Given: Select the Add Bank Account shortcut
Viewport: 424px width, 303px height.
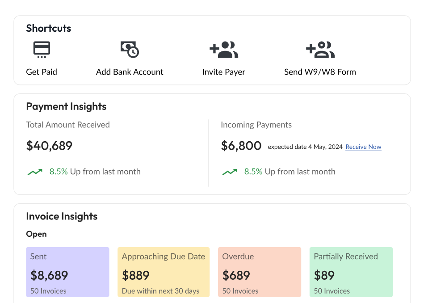Looking at the screenshot, I should coord(130,72).
